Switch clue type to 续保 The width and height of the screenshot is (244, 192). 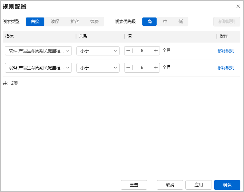(55, 22)
